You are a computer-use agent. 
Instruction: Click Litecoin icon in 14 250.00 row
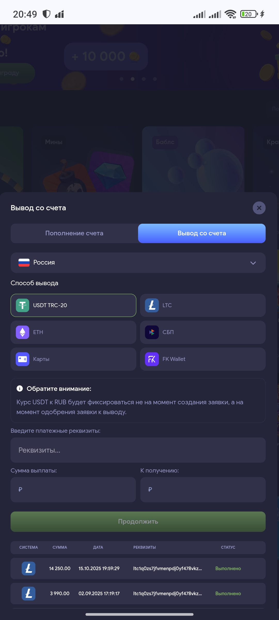[28, 568]
